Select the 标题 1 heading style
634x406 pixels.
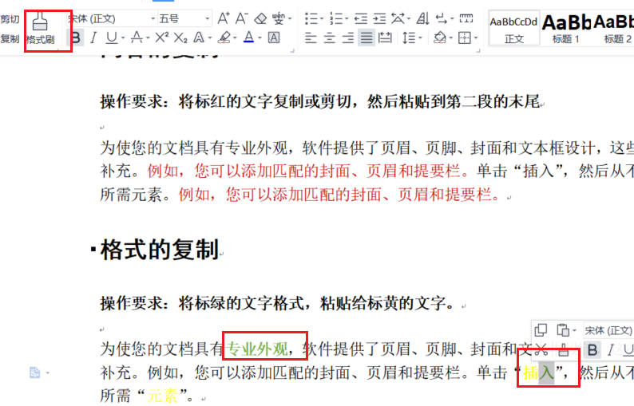[566, 27]
